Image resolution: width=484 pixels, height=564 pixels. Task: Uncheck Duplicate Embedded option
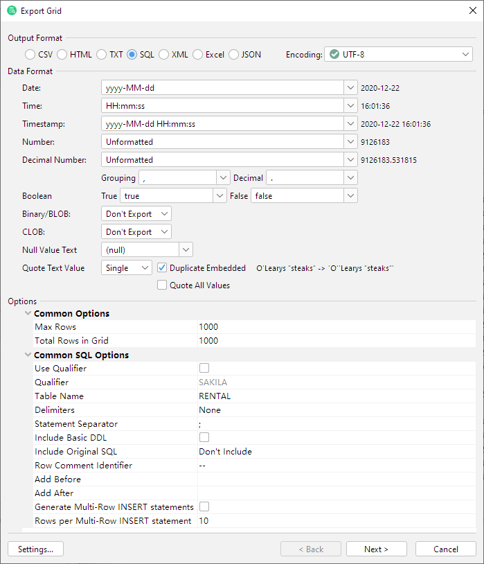point(162,267)
